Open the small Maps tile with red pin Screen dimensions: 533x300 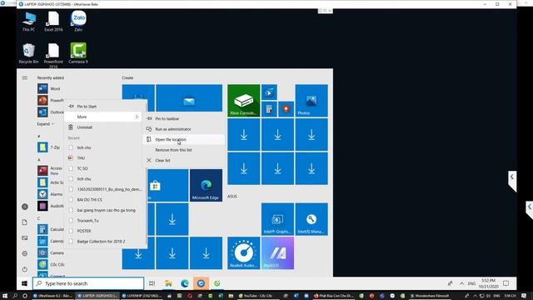[286, 109]
